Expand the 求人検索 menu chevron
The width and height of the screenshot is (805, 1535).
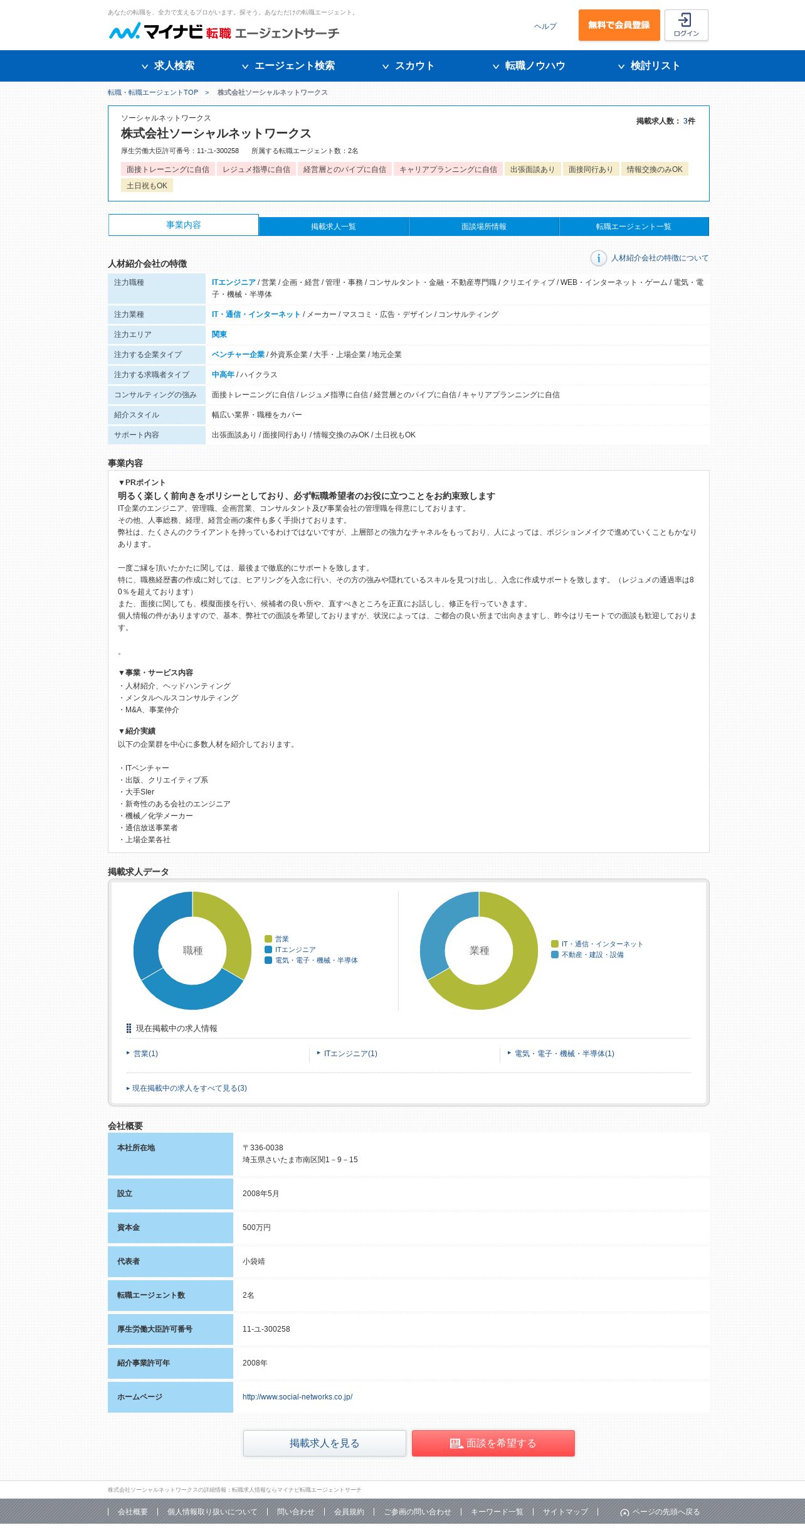point(145,66)
